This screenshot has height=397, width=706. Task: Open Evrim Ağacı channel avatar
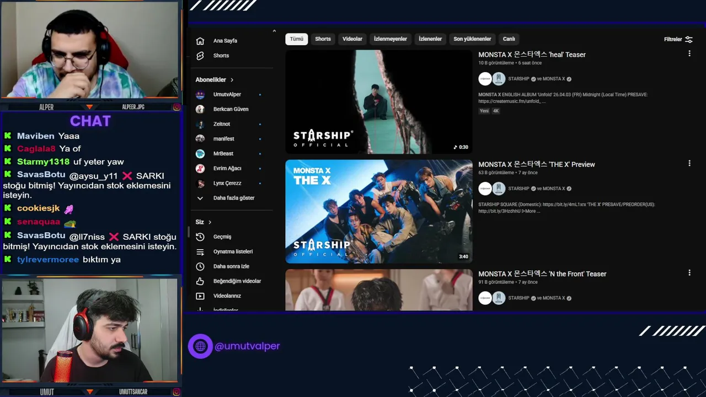tap(200, 168)
